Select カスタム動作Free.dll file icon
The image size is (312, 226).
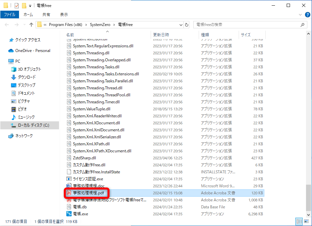pos(69,165)
